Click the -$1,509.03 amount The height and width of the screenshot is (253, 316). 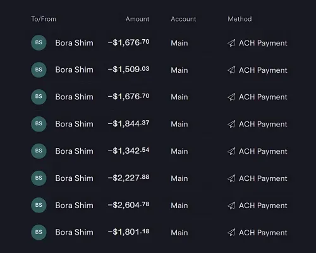pyautogui.click(x=128, y=70)
